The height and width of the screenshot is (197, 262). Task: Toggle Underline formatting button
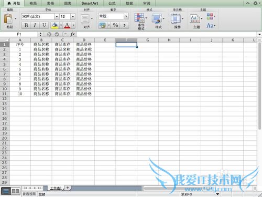(x=44, y=25)
